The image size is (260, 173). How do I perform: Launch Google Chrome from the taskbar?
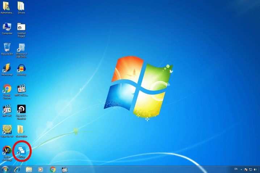53,169
